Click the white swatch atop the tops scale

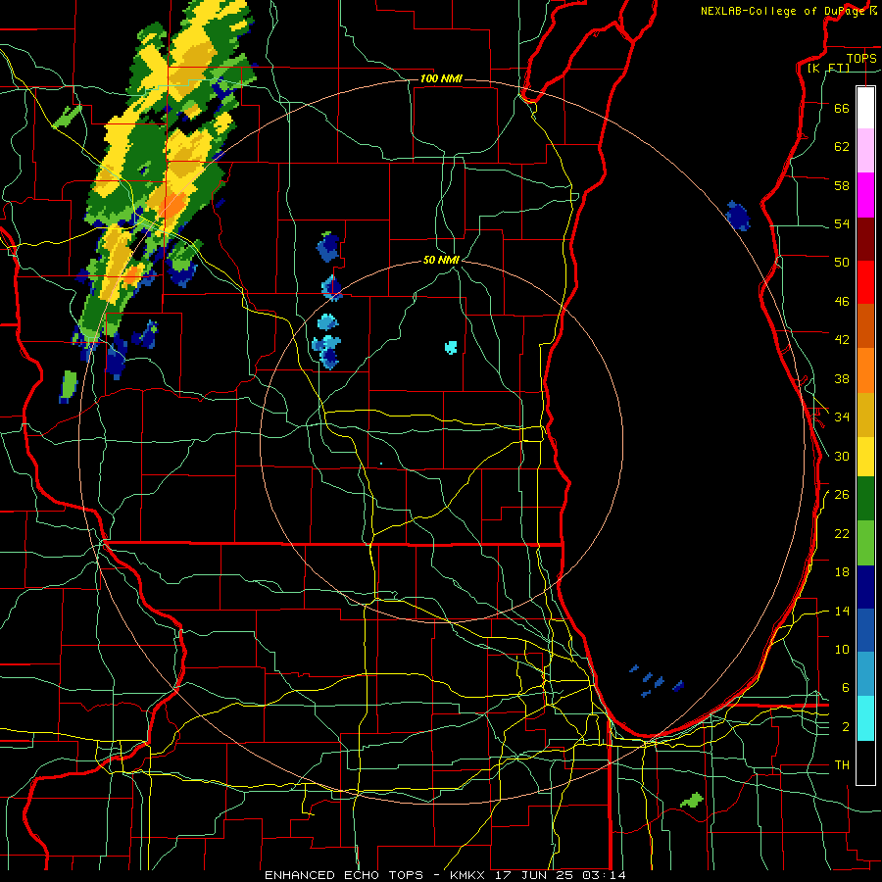865,108
